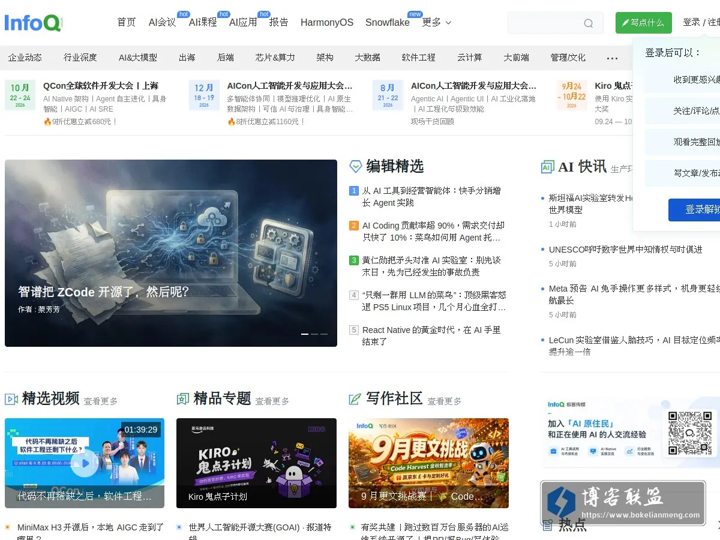
Task: Click 🔥9折优惠立减680元 promo text
Action: pos(80,122)
